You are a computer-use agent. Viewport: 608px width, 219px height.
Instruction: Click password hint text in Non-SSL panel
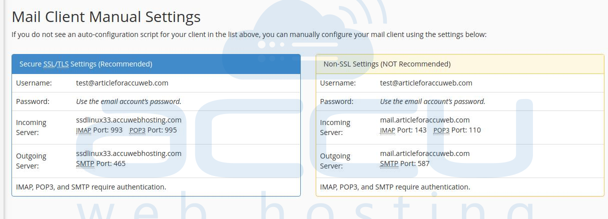click(x=433, y=101)
